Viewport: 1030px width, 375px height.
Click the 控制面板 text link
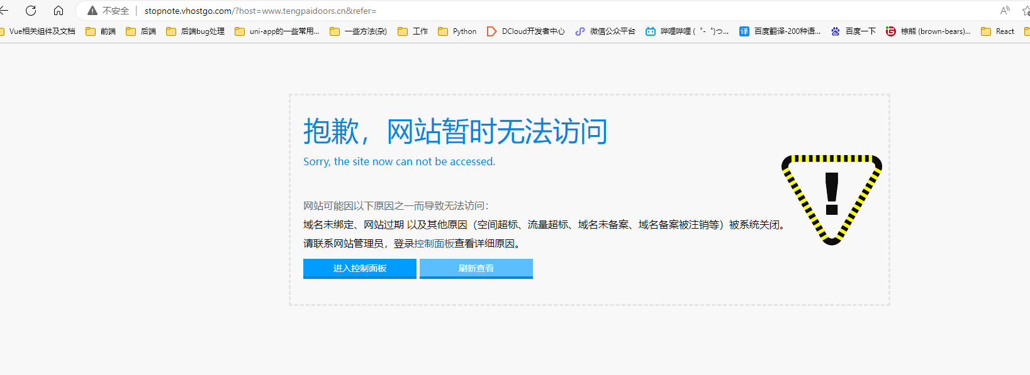click(x=434, y=244)
